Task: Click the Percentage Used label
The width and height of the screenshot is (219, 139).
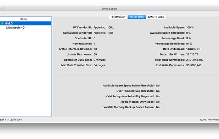Action: [173, 38]
